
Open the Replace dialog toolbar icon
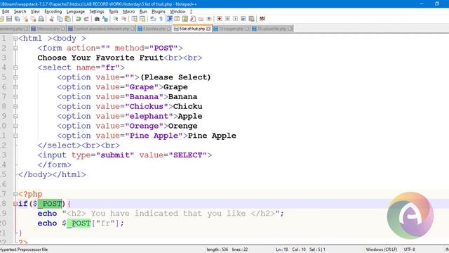tap(105, 19)
